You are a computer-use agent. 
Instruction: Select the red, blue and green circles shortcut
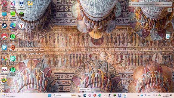pyautogui.click(x=4, y=59)
